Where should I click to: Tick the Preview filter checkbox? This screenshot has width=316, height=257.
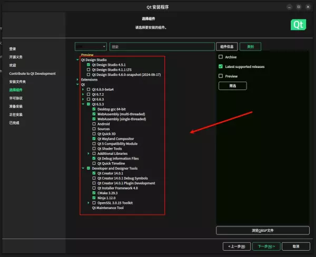click(221, 76)
